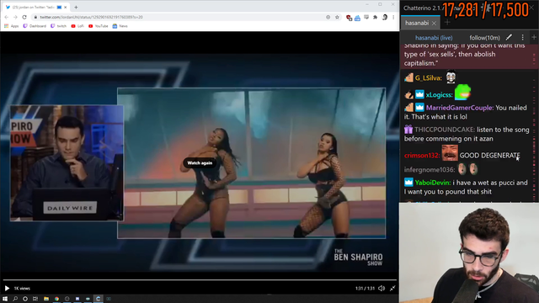Exit full view with collapse arrows icon

pyautogui.click(x=392, y=288)
